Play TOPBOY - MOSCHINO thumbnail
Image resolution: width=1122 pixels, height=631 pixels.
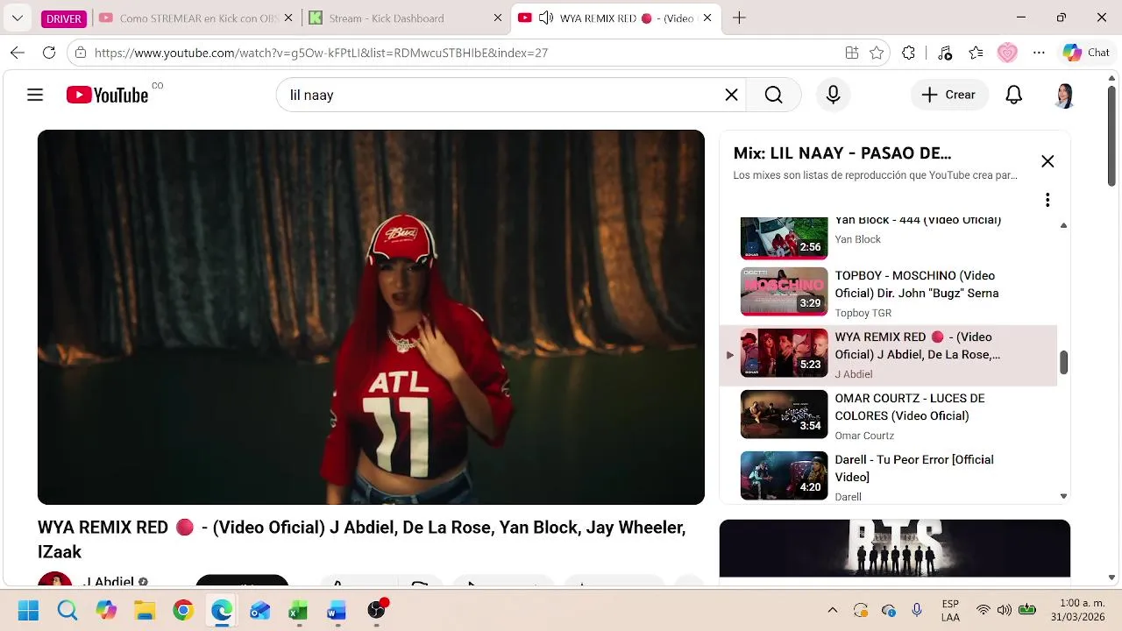point(784,291)
